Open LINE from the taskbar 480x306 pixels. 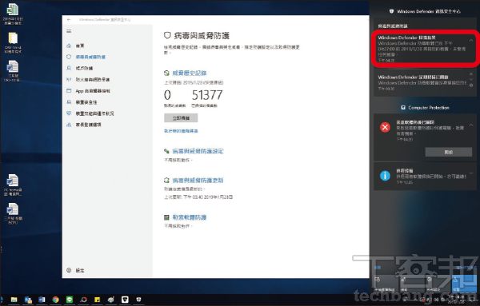pos(70,300)
